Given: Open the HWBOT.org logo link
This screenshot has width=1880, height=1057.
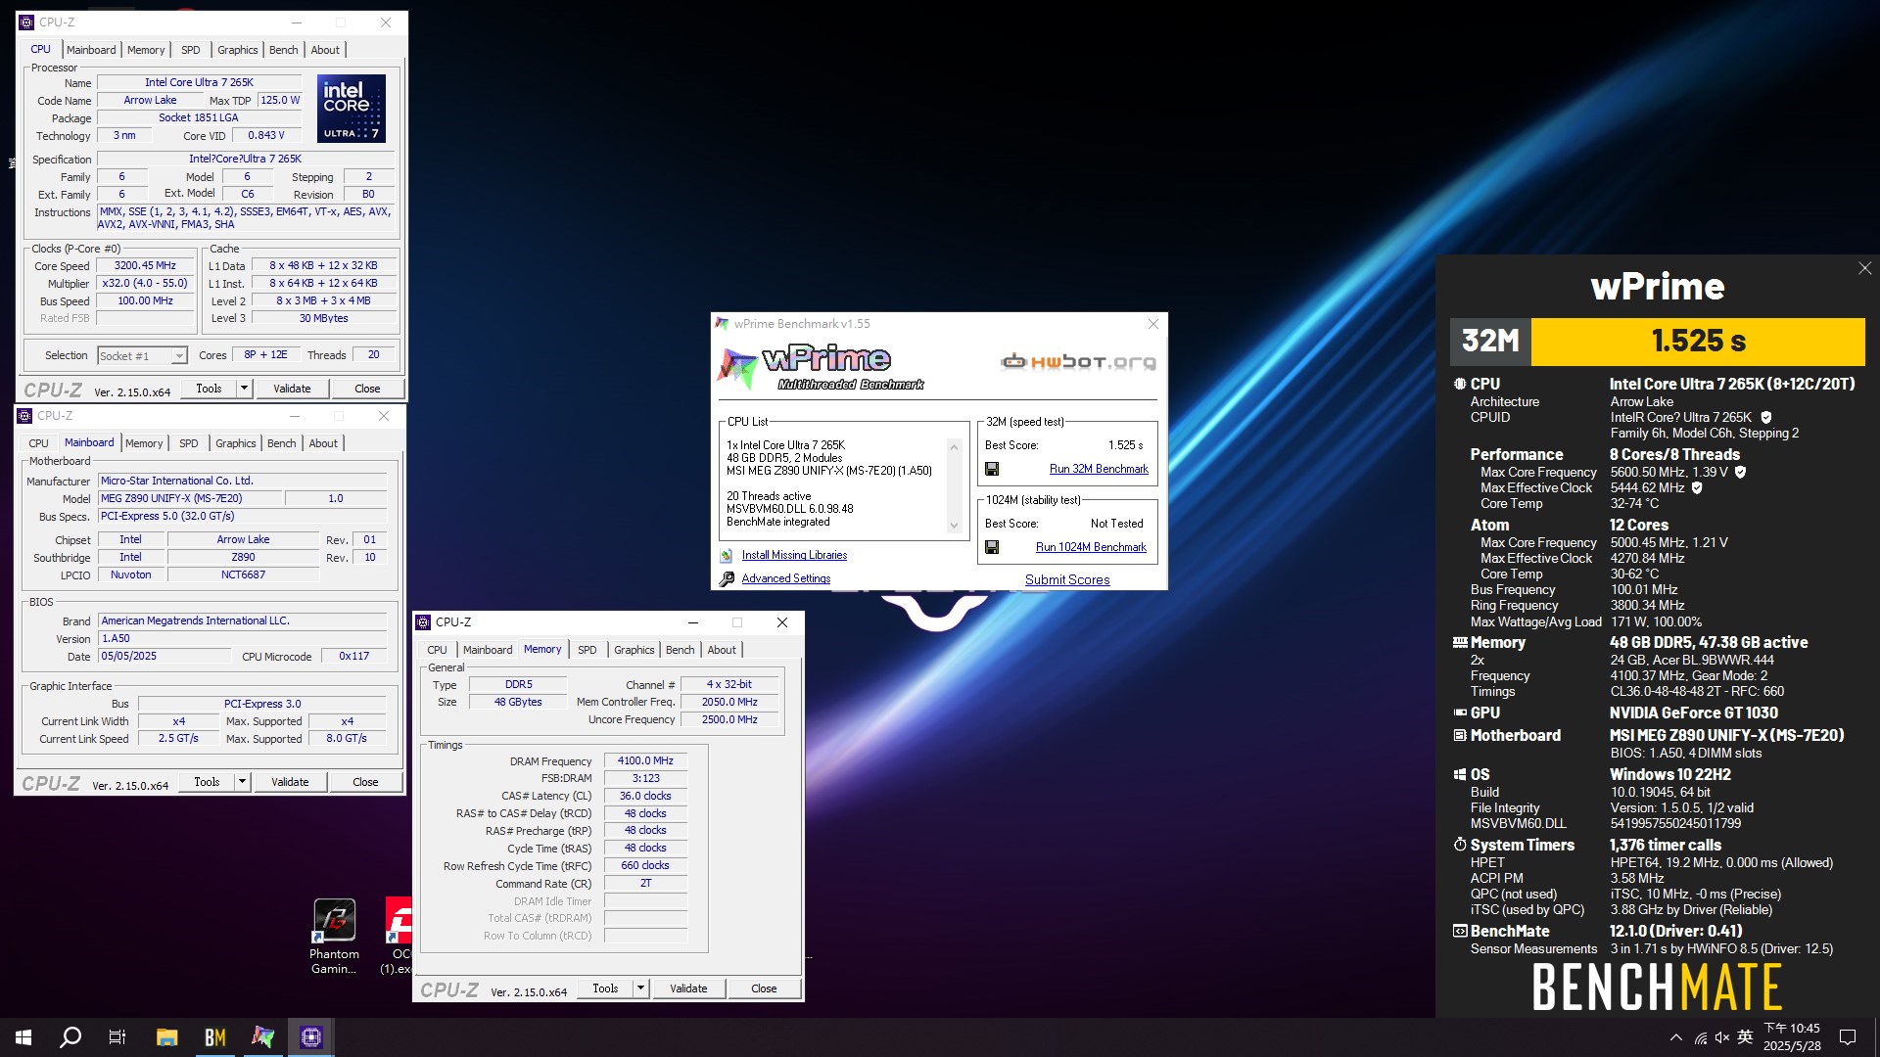Looking at the screenshot, I should coord(1078,362).
